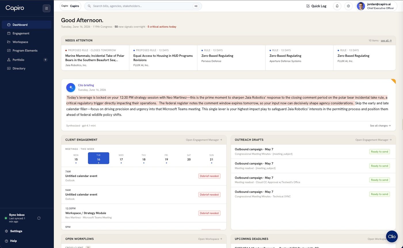The height and width of the screenshot is (248, 403).
Task: Click the Help question mark icon
Action: (x=6, y=241)
